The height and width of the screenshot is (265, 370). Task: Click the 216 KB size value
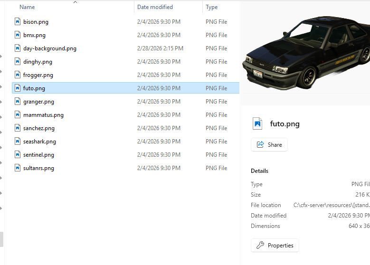click(x=363, y=195)
